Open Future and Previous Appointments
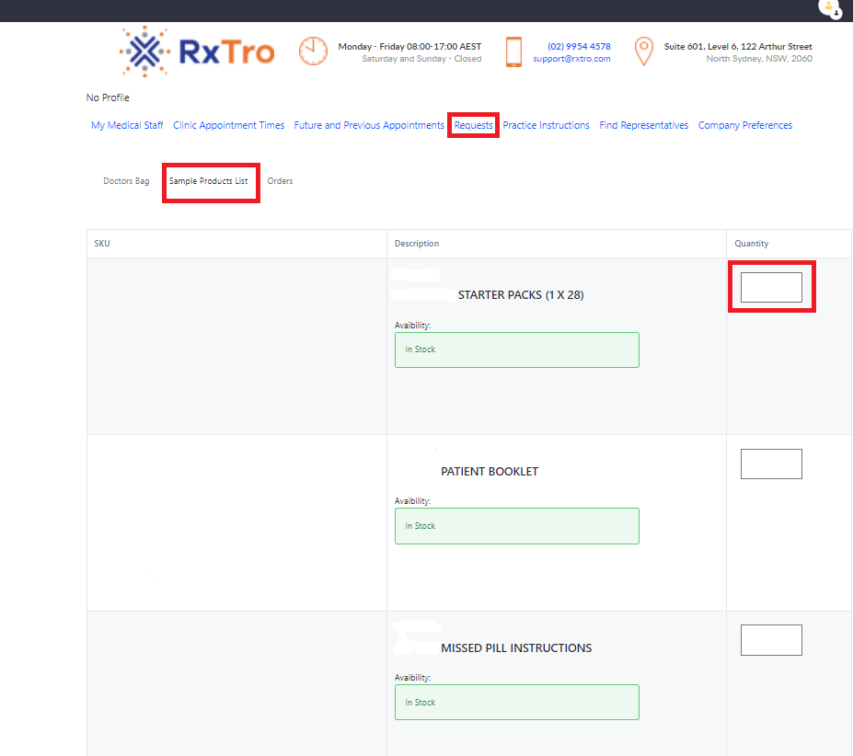Viewport: 853px width, 756px height. [x=369, y=125]
